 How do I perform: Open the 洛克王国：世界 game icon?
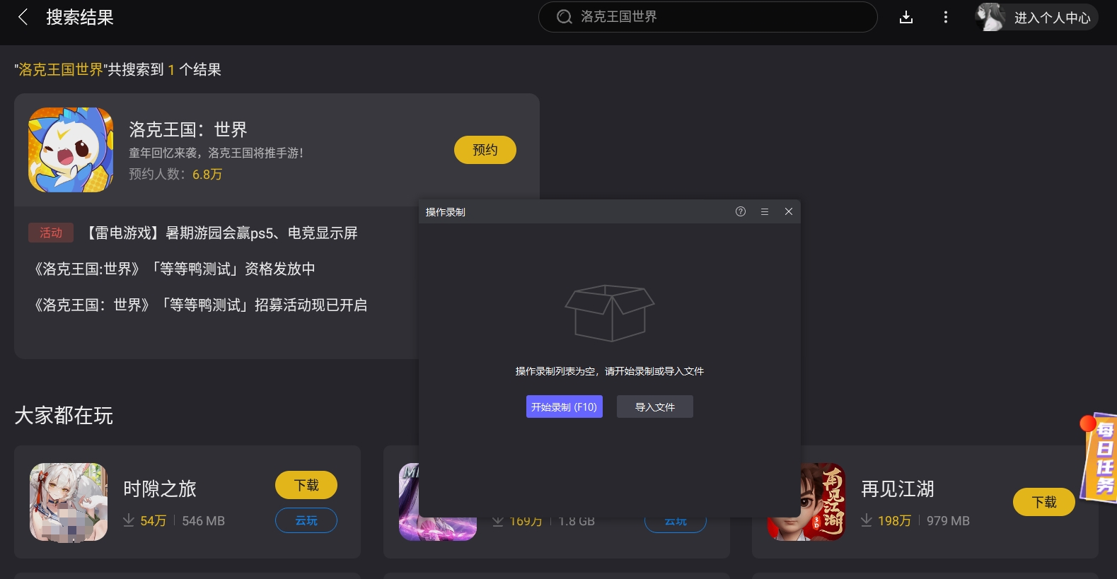(x=71, y=150)
